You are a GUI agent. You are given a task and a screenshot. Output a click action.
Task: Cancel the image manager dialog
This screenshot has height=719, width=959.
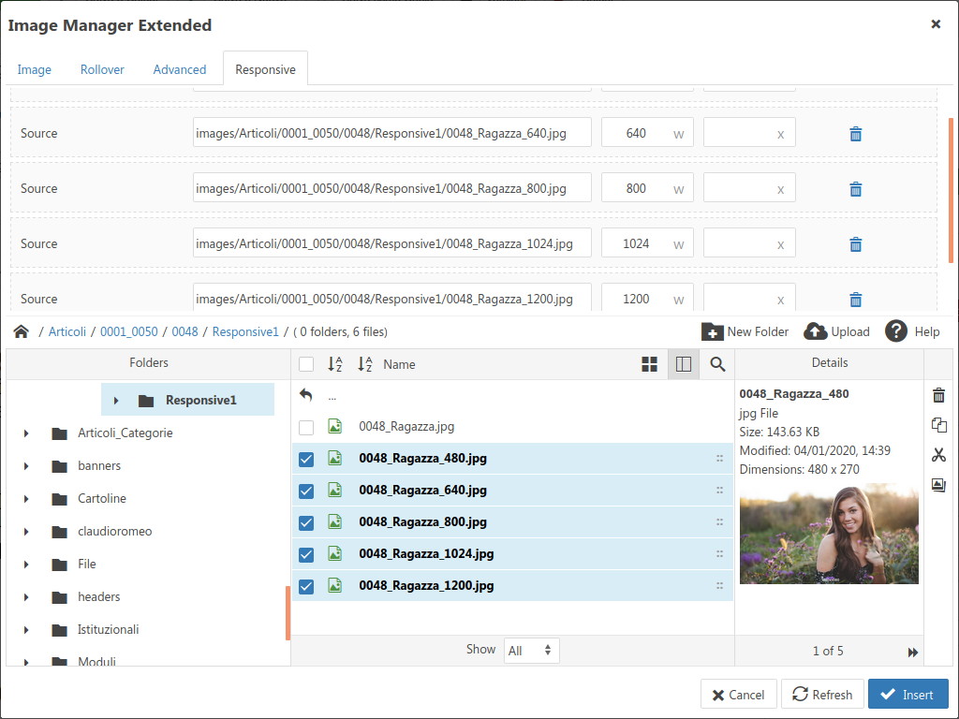pos(738,695)
